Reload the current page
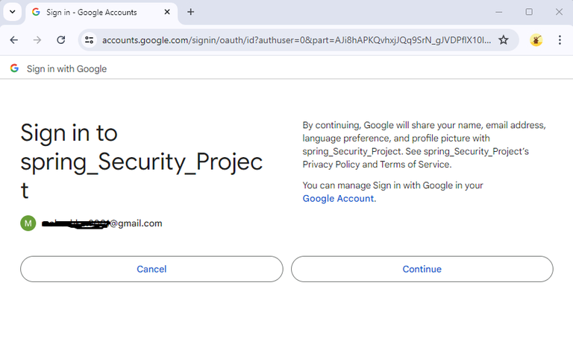 point(61,40)
